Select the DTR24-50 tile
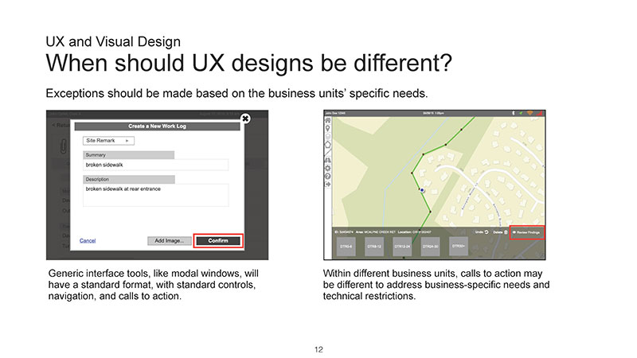 click(x=430, y=247)
